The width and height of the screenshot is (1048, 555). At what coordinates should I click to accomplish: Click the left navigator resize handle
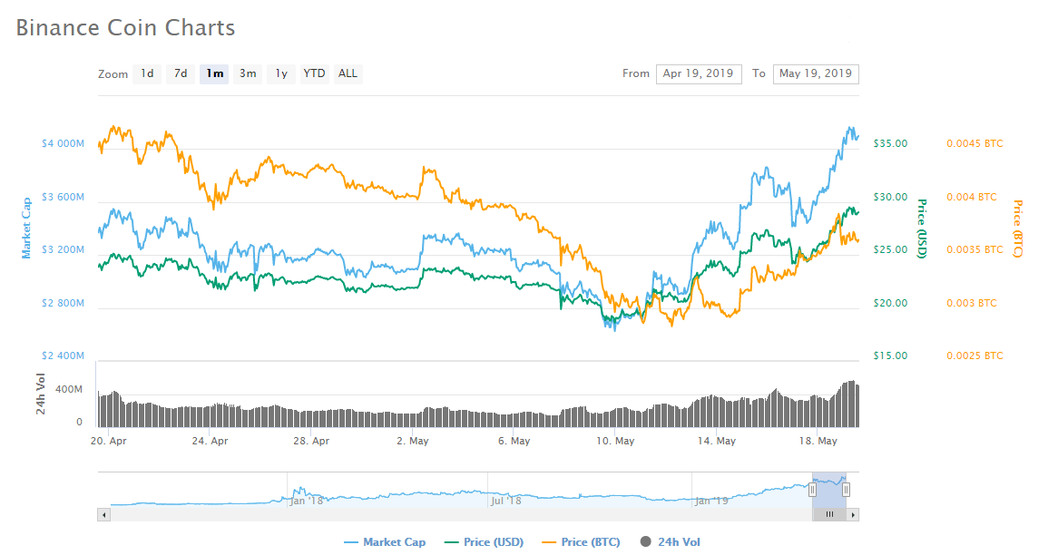812,489
